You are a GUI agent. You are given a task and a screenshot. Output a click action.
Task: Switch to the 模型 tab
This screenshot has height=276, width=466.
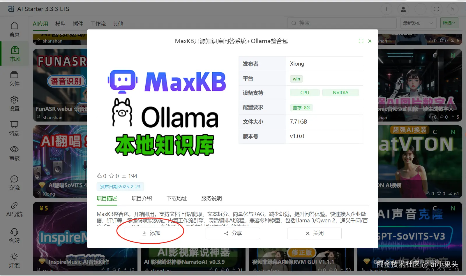click(x=61, y=24)
